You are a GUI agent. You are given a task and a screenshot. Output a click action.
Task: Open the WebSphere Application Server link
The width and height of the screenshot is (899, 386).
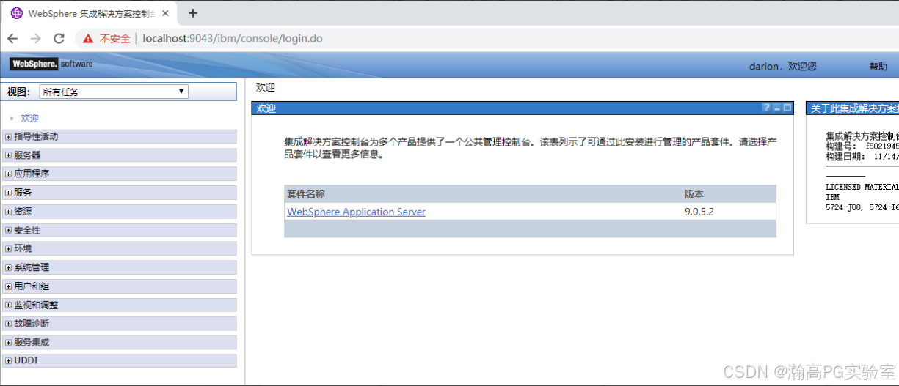[356, 212]
